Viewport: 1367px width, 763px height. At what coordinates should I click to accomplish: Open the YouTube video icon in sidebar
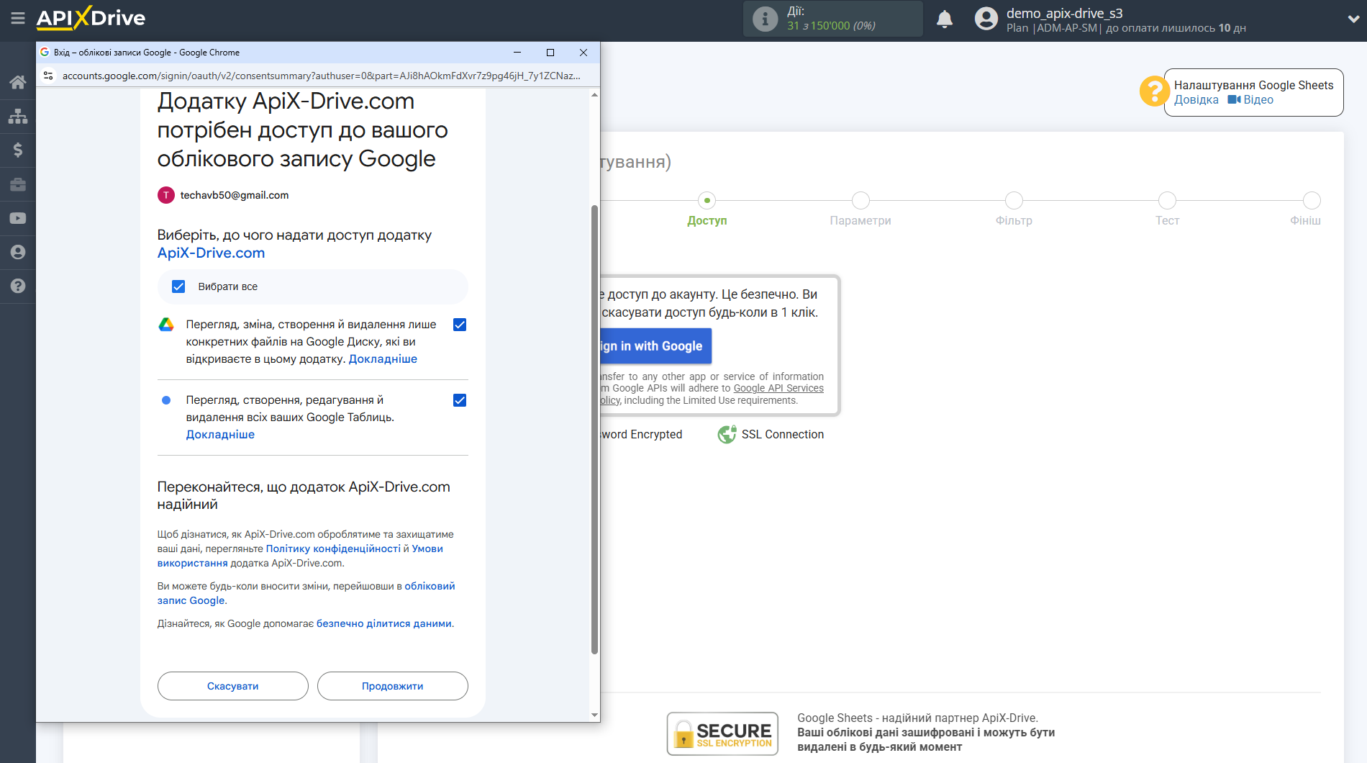tap(18, 218)
